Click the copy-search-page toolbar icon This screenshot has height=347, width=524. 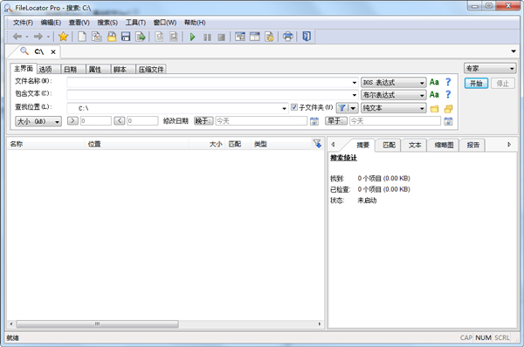pos(97,37)
